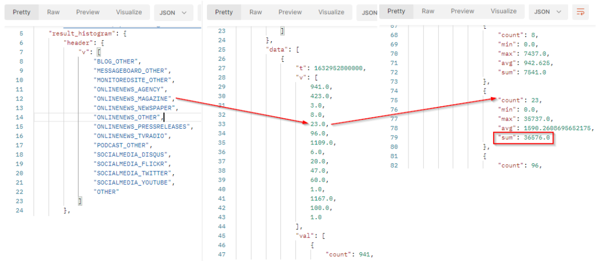Image resolution: width=598 pixels, height=261 pixels.
Task: Switch to Raw view in the right panel
Action: [428, 11]
